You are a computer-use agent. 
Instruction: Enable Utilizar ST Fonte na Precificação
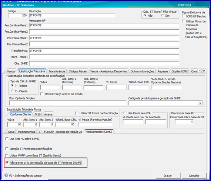point(77,113)
